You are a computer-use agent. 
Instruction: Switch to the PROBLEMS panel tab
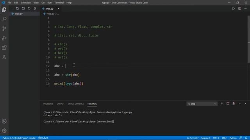coord(48,104)
